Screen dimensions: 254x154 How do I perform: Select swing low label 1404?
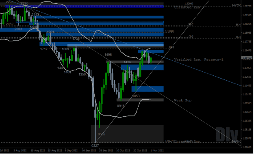coord(67,72)
